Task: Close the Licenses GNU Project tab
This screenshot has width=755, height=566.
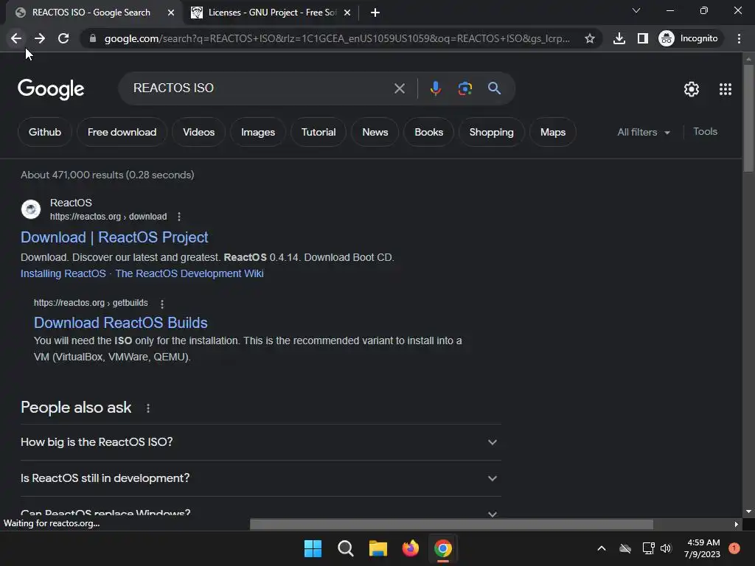Action: pos(347,13)
